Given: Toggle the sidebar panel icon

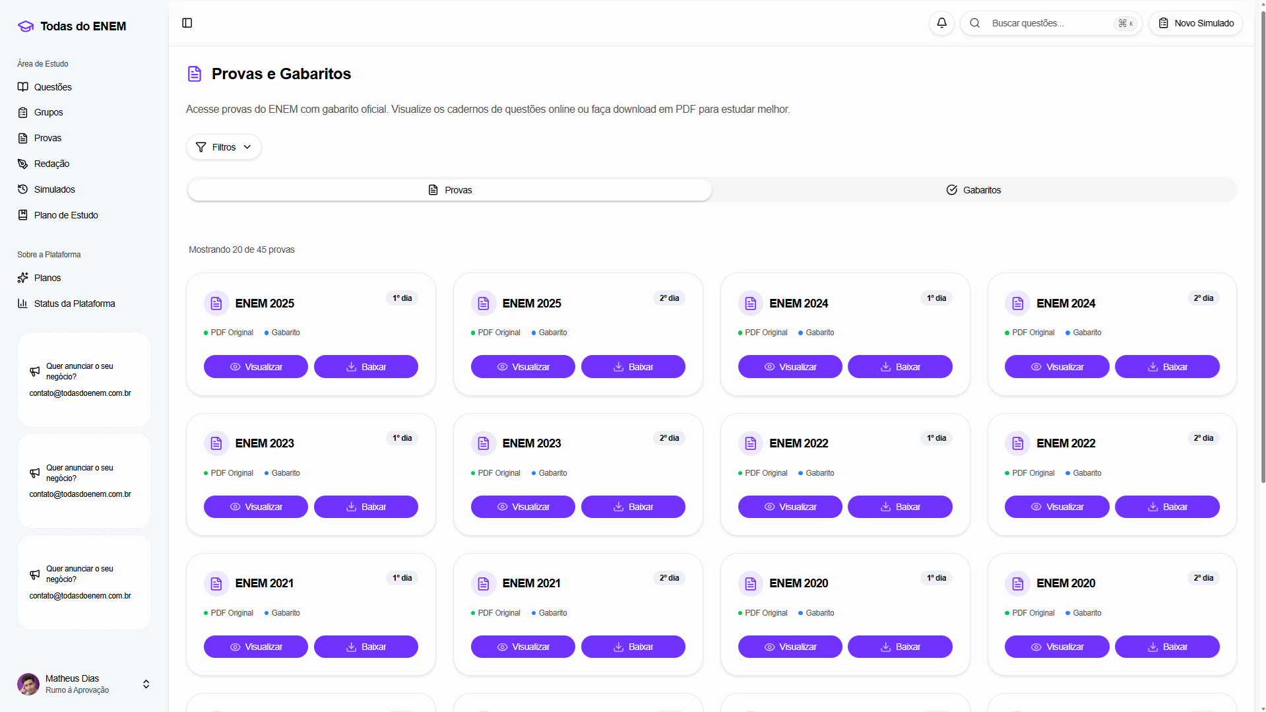Looking at the screenshot, I should tap(187, 23).
